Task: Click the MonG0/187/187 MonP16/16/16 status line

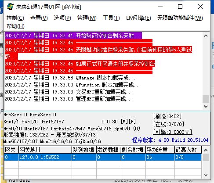Action: click(52, 141)
